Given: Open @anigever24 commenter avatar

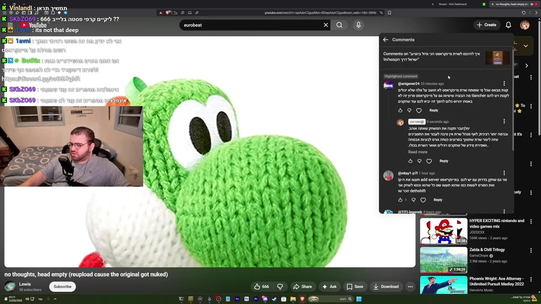Looking at the screenshot, I should pos(388,86).
